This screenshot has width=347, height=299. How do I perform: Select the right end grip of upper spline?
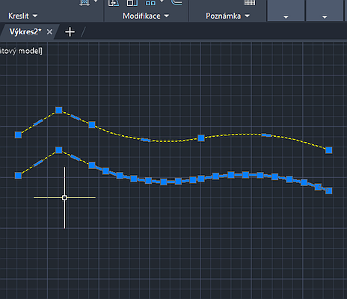[329, 150]
